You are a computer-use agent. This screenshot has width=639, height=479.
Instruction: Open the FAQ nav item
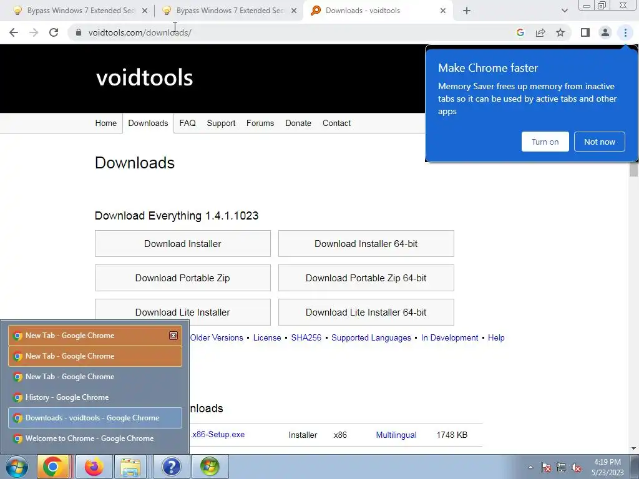point(187,123)
